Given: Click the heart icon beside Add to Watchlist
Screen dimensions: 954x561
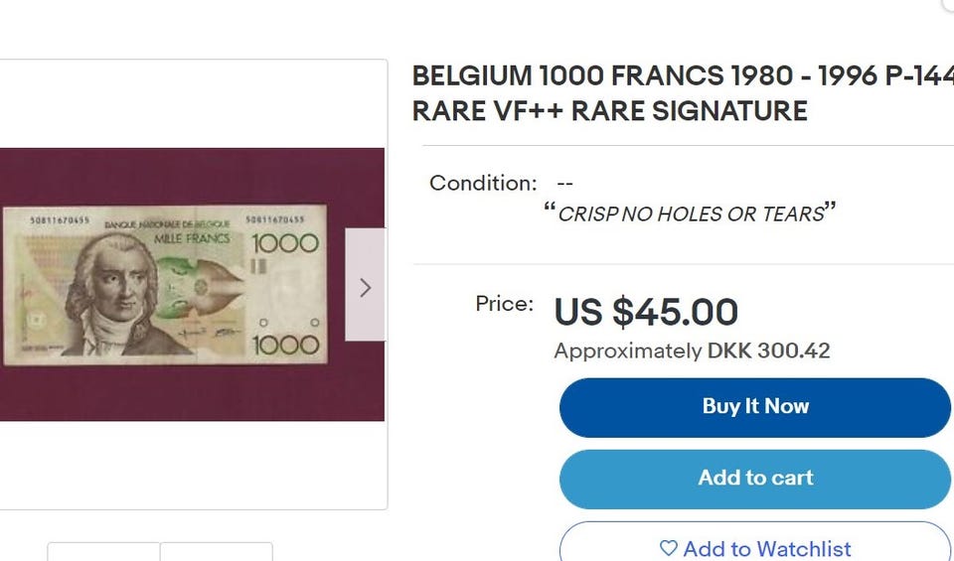Looking at the screenshot, I should (669, 548).
